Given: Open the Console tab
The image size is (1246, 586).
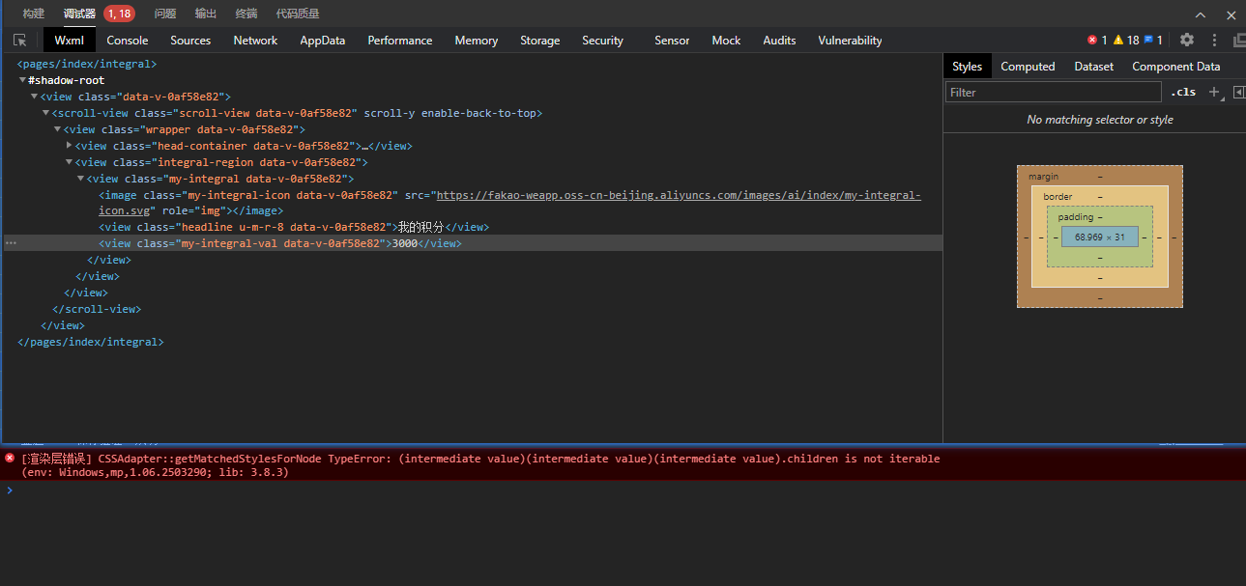Looking at the screenshot, I should pos(128,40).
